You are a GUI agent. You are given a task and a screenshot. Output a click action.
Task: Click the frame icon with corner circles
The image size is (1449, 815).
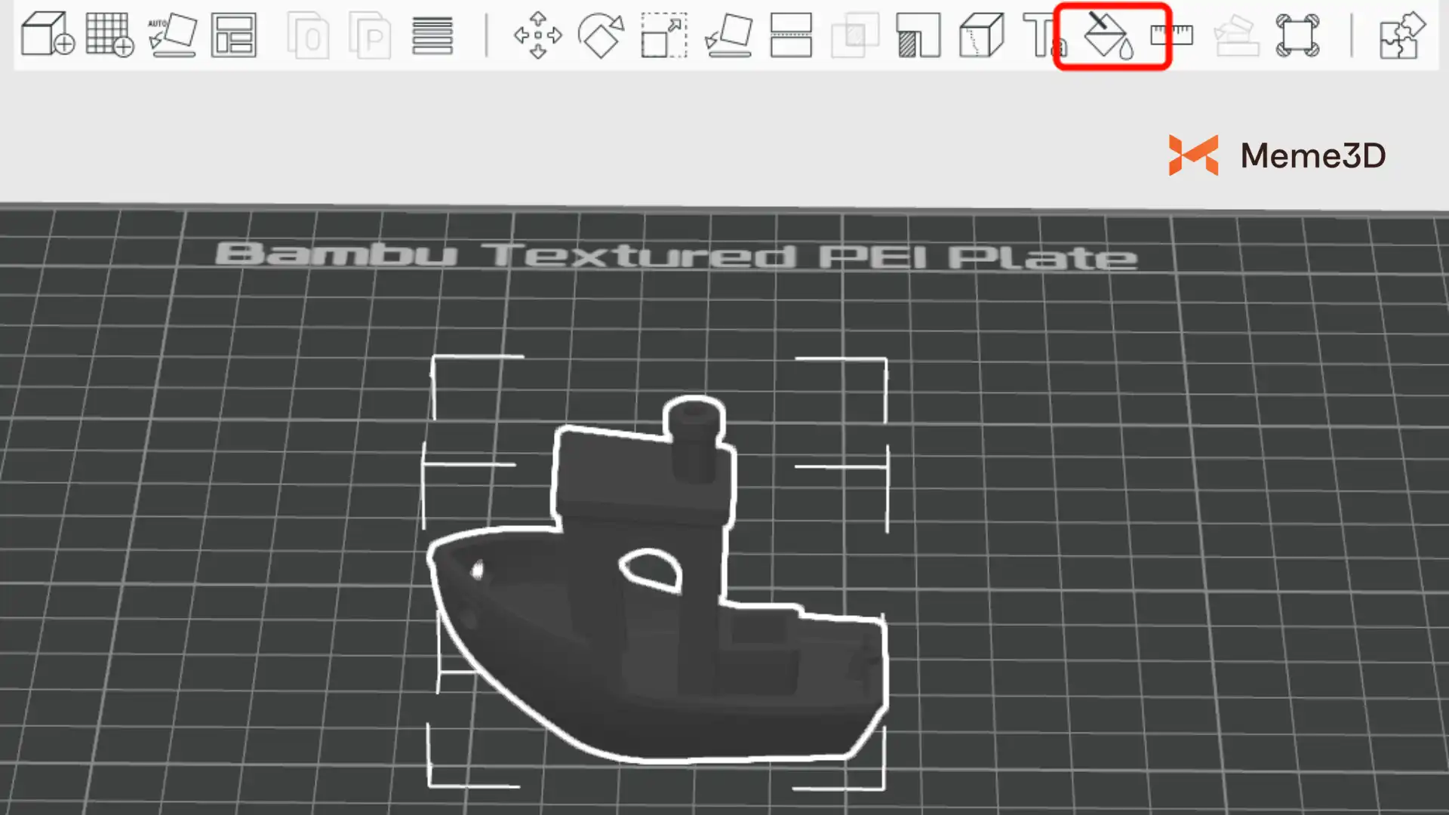click(1297, 35)
